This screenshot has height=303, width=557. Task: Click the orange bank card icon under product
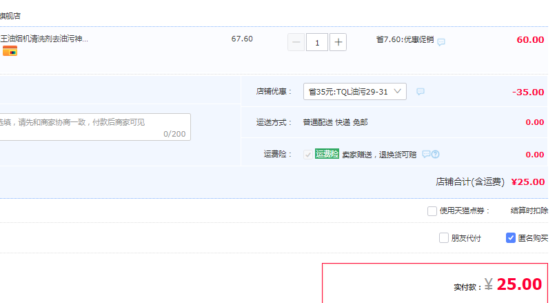pos(10,51)
